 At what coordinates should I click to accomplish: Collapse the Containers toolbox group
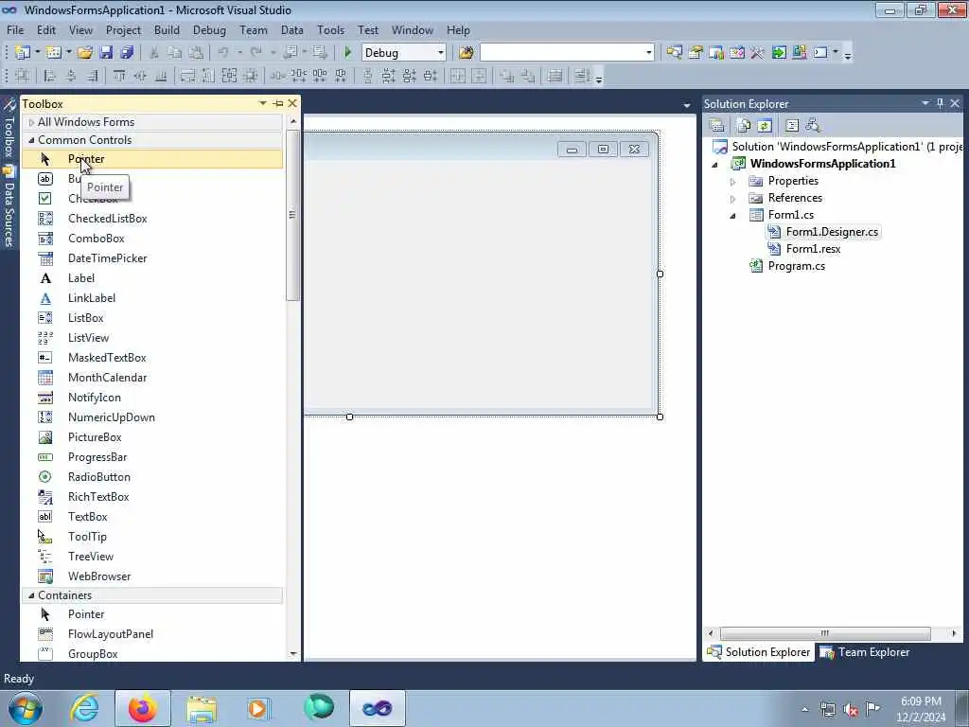click(x=31, y=595)
